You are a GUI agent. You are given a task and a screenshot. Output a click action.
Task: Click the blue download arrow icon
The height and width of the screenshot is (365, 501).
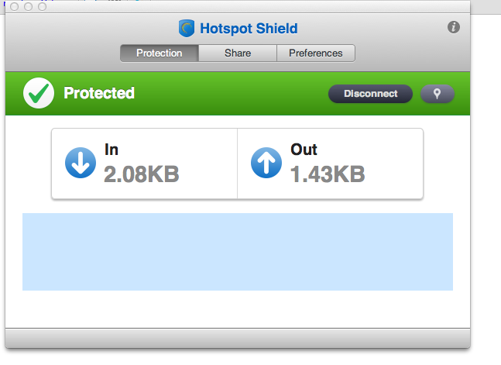tap(81, 164)
